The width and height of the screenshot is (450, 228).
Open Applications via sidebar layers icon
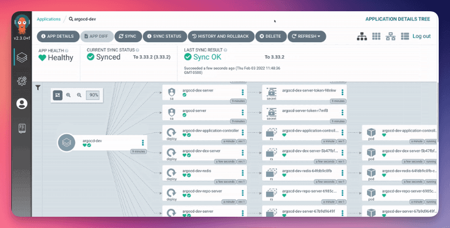click(x=22, y=57)
